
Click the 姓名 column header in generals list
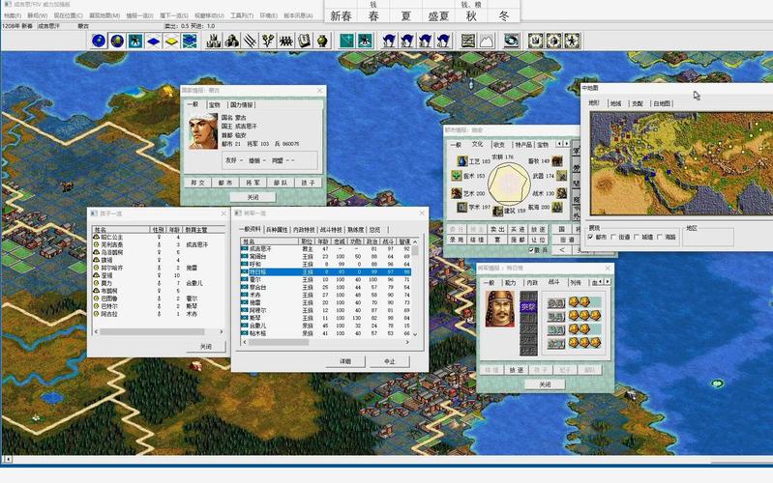(x=270, y=241)
